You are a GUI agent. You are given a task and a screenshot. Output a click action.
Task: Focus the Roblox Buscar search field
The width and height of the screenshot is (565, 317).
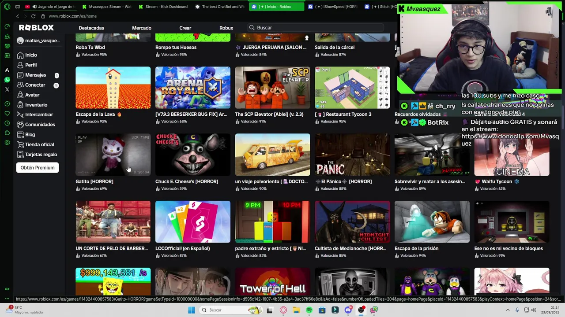(316, 28)
